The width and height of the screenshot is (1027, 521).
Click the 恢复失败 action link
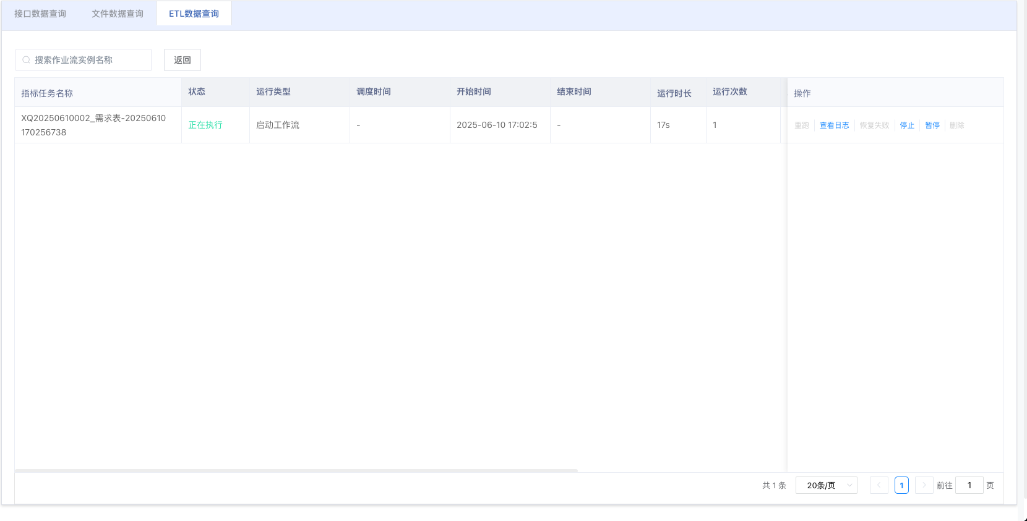874,125
